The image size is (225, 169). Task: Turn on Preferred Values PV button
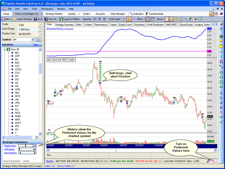[213, 161]
